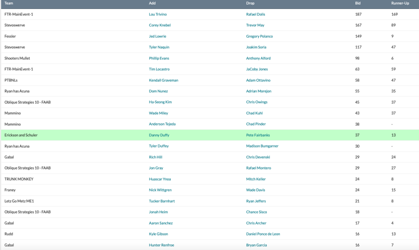Select Ryan Jeffers link
Screen dimensions: 419x250
point(256,201)
